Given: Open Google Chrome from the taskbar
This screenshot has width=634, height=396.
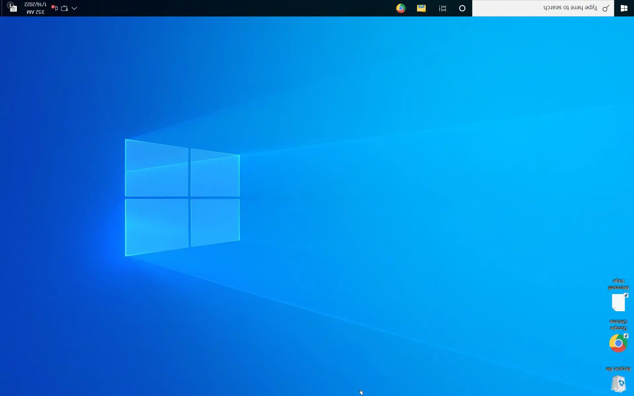Looking at the screenshot, I should (401, 8).
